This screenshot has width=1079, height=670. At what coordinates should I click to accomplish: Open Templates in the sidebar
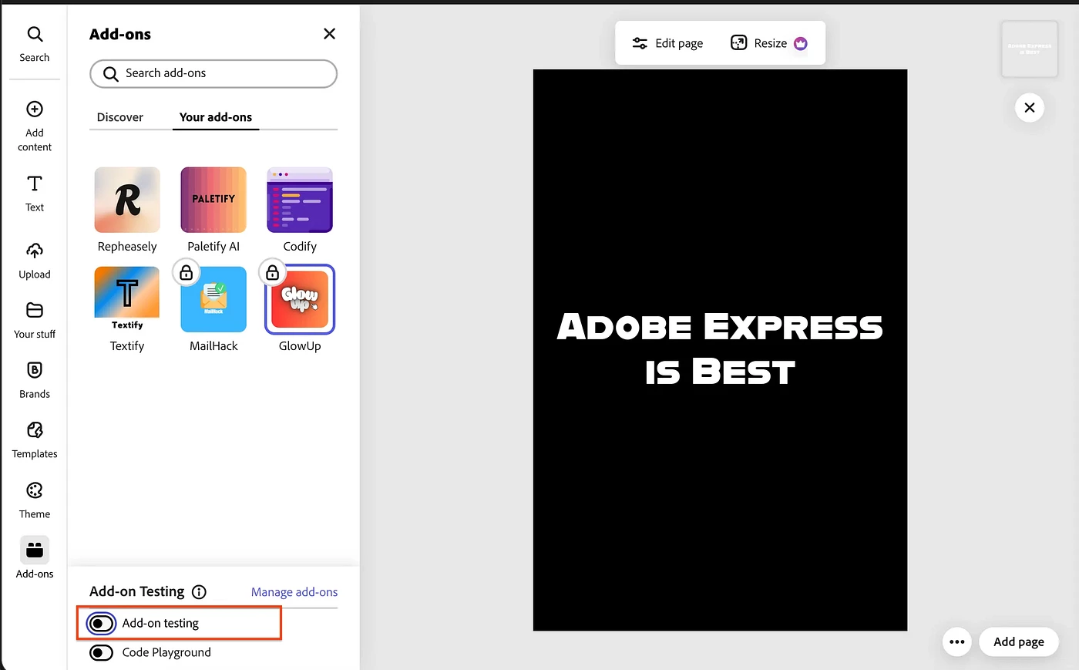coord(35,440)
